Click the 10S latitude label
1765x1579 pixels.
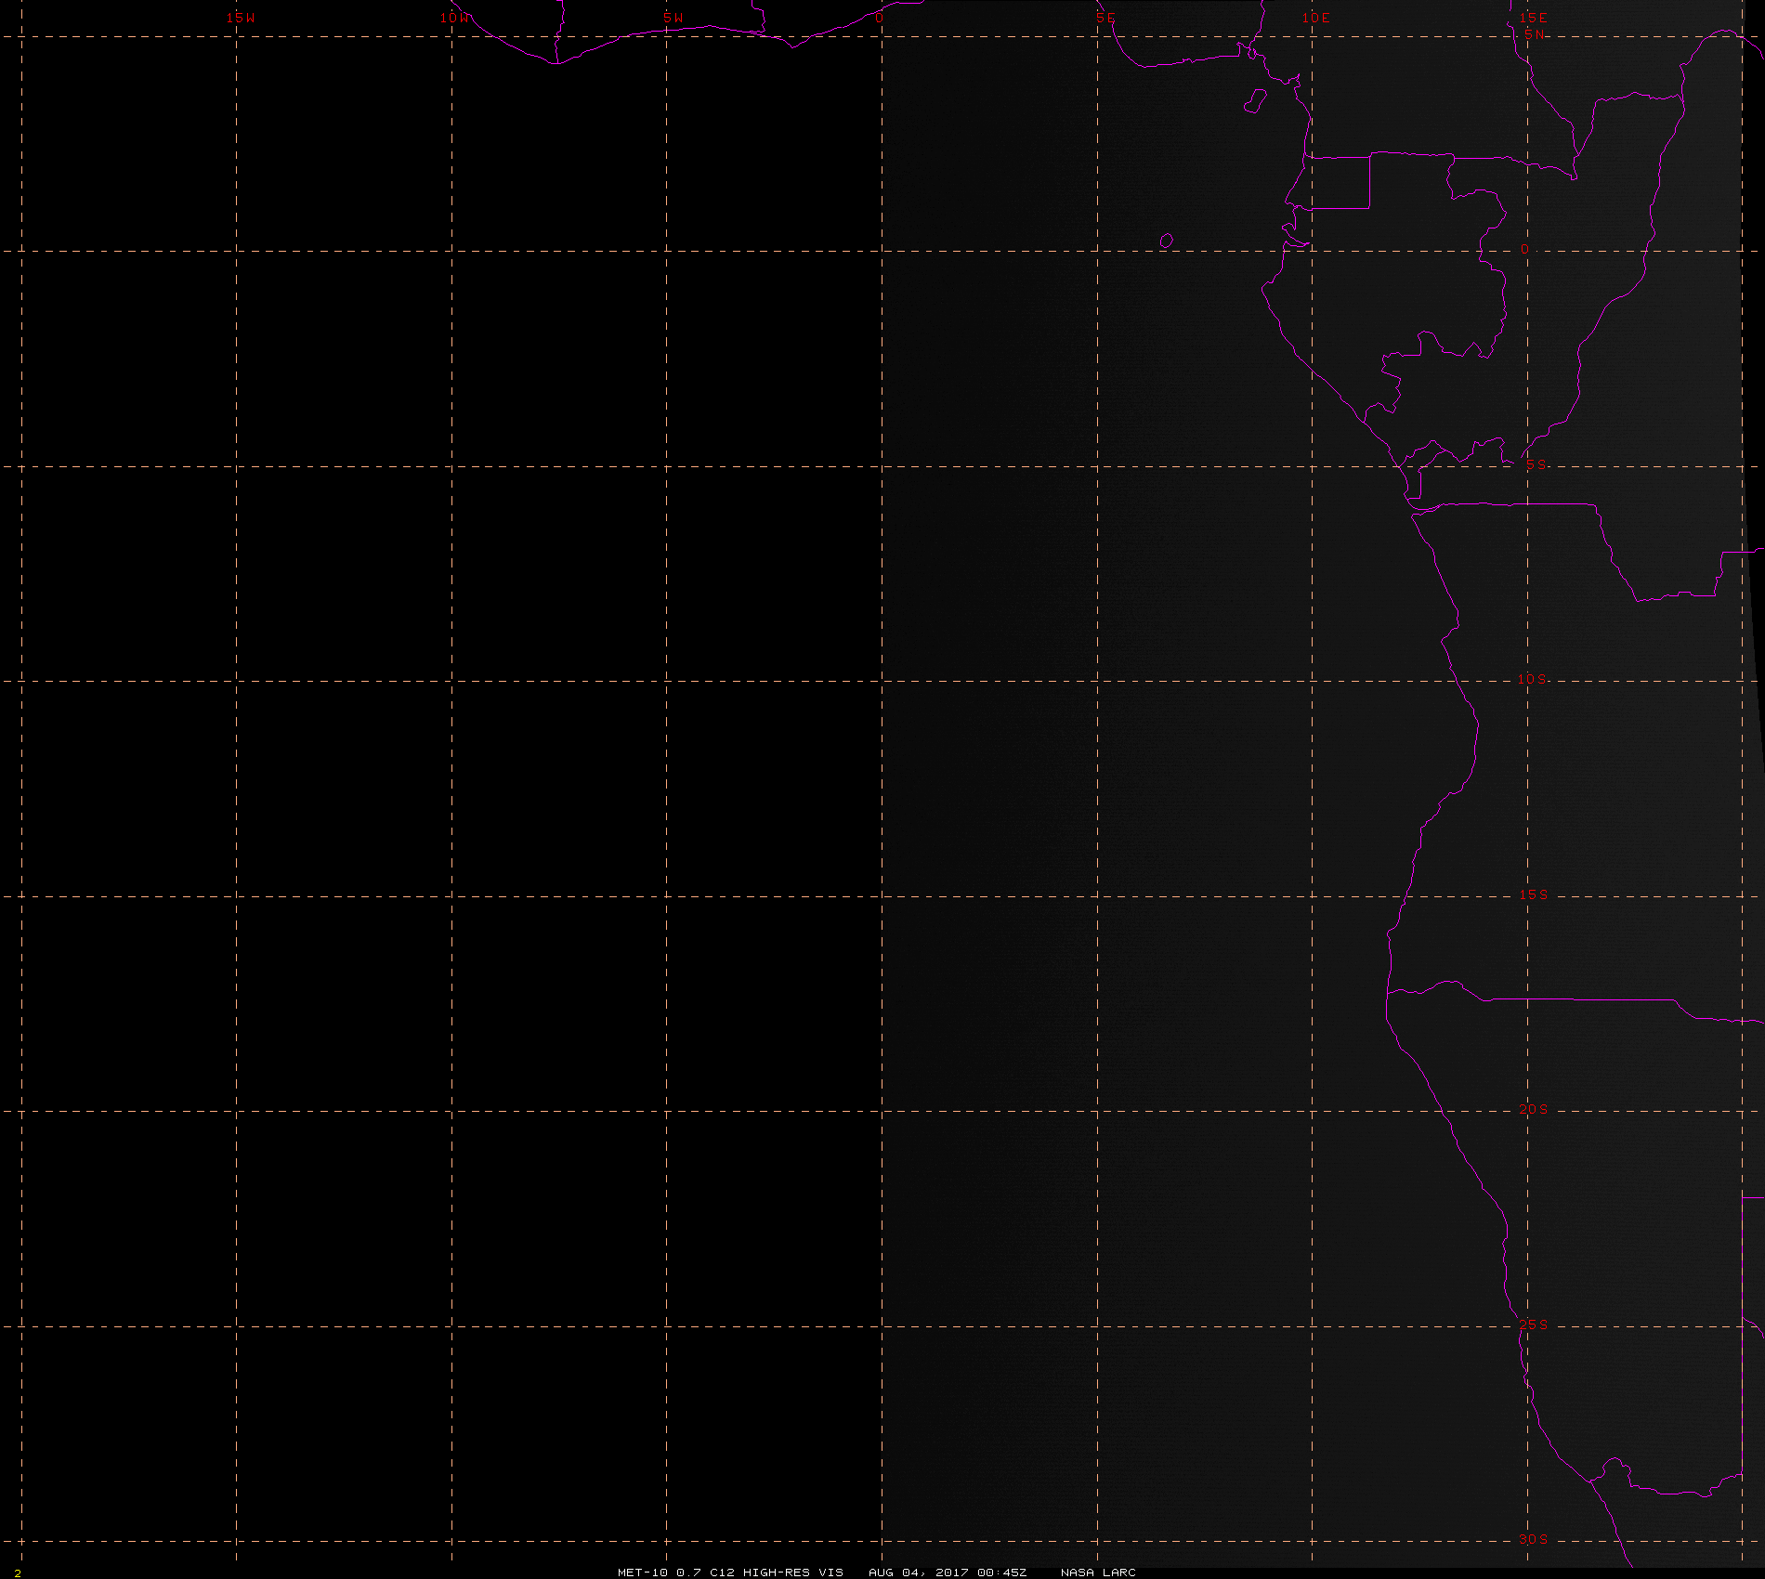pos(1533,679)
